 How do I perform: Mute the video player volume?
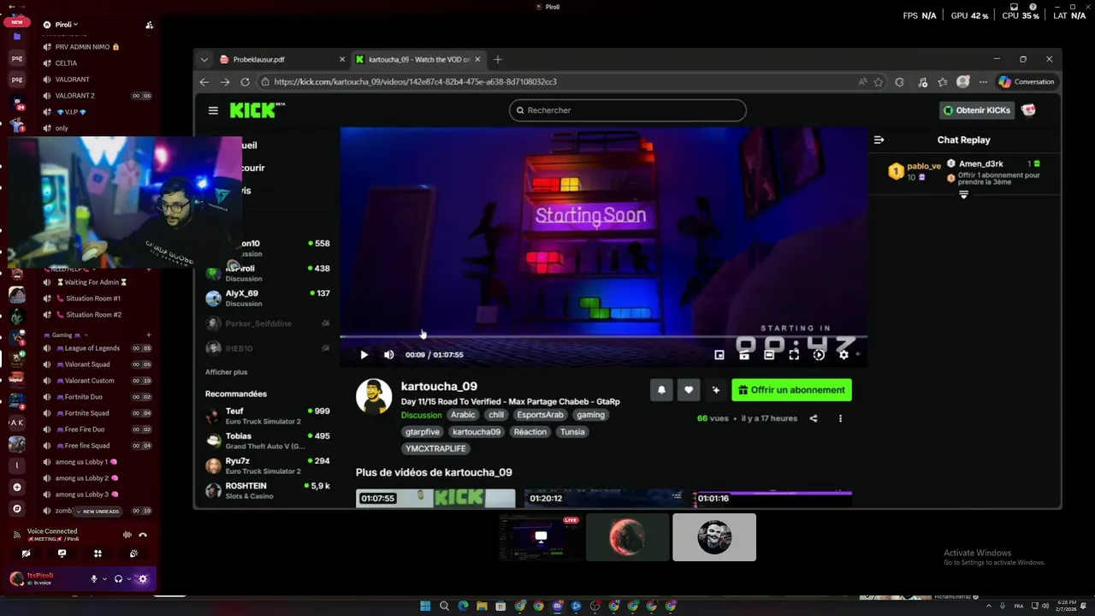click(x=388, y=354)
